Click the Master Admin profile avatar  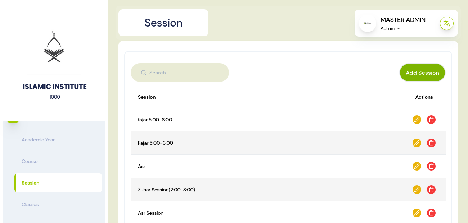(x=367, y=23)
